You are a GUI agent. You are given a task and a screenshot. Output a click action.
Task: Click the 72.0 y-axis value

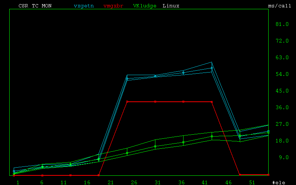tap(282, 41)
